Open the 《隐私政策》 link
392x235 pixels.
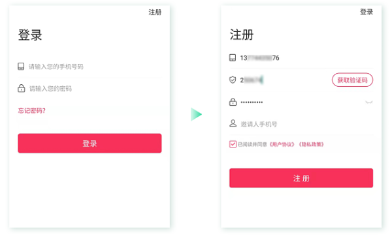pos(311,144)
